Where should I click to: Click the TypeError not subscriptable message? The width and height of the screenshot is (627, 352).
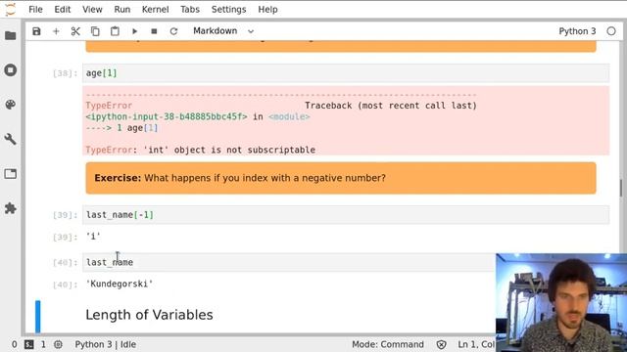[200, 150]
